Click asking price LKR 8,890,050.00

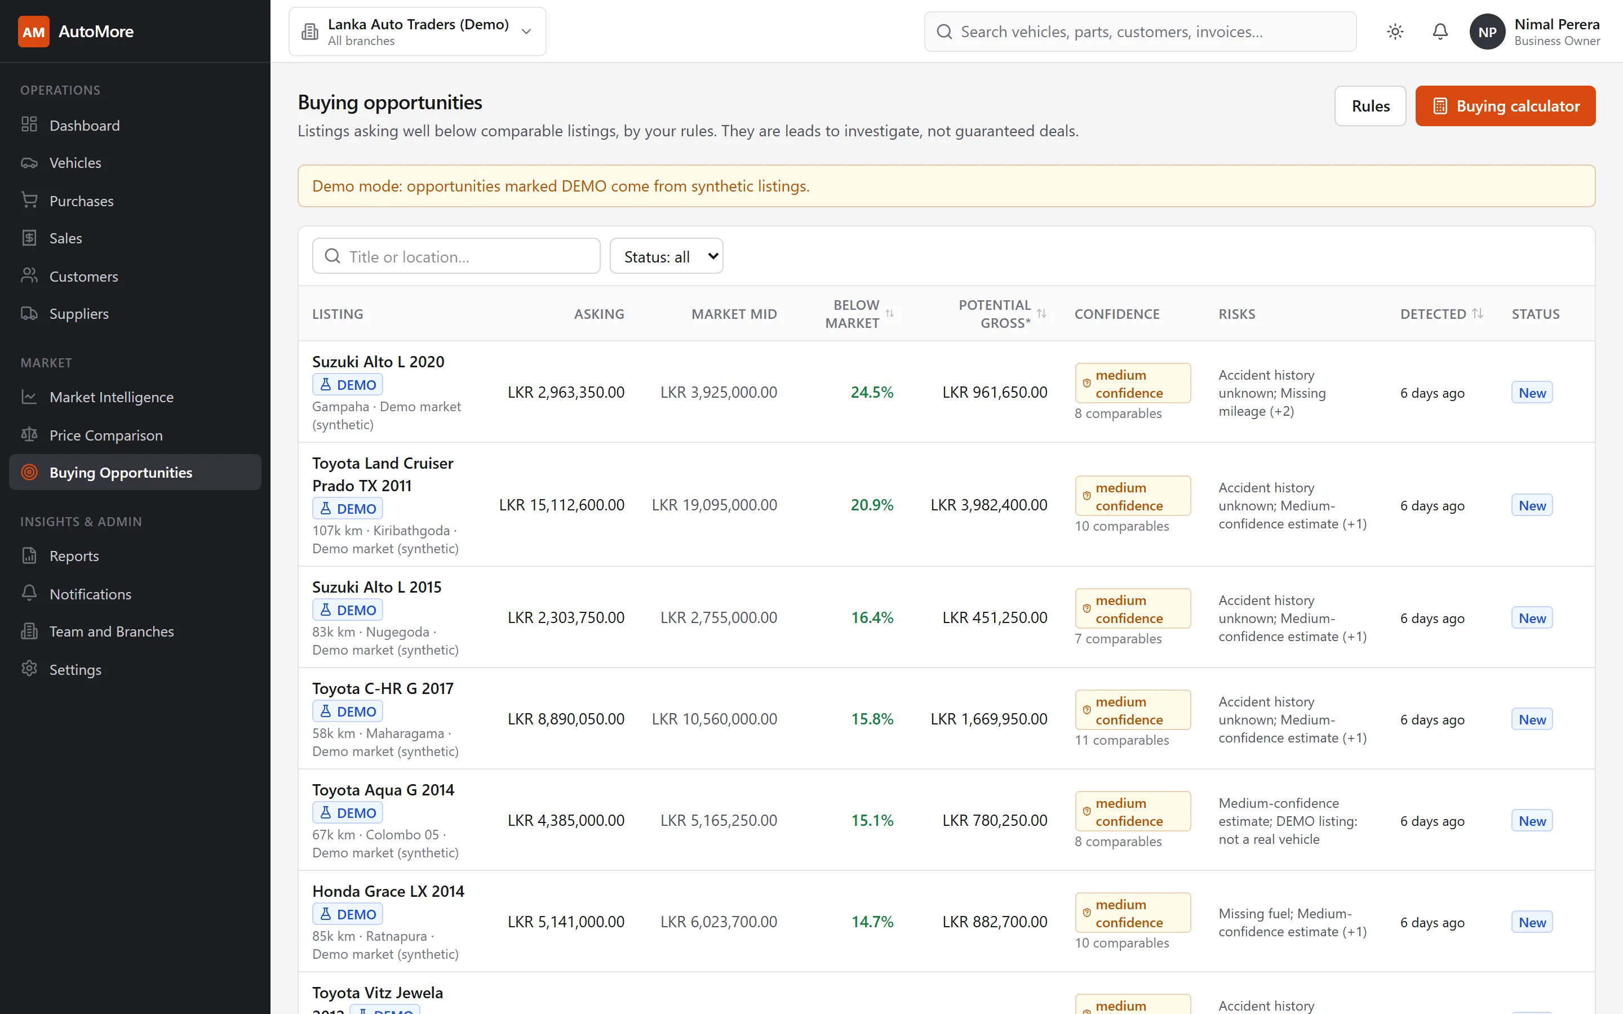(565, 719)
